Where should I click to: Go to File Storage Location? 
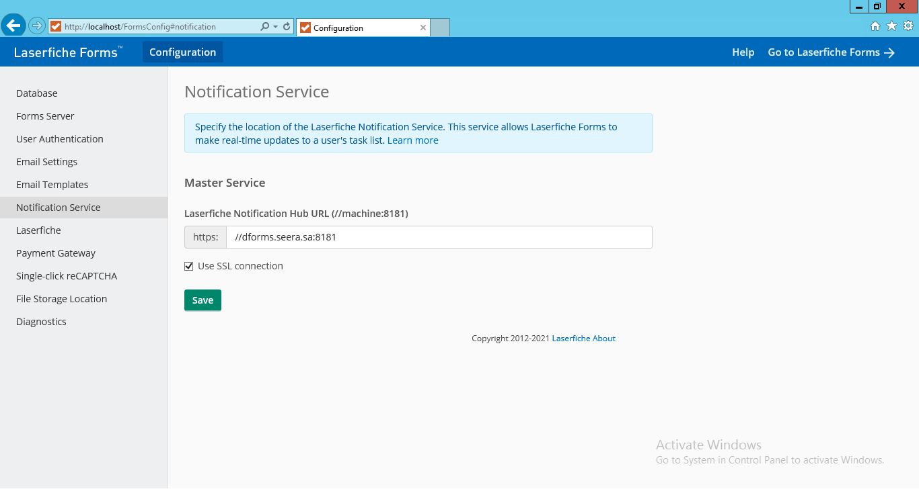point(83,299)
